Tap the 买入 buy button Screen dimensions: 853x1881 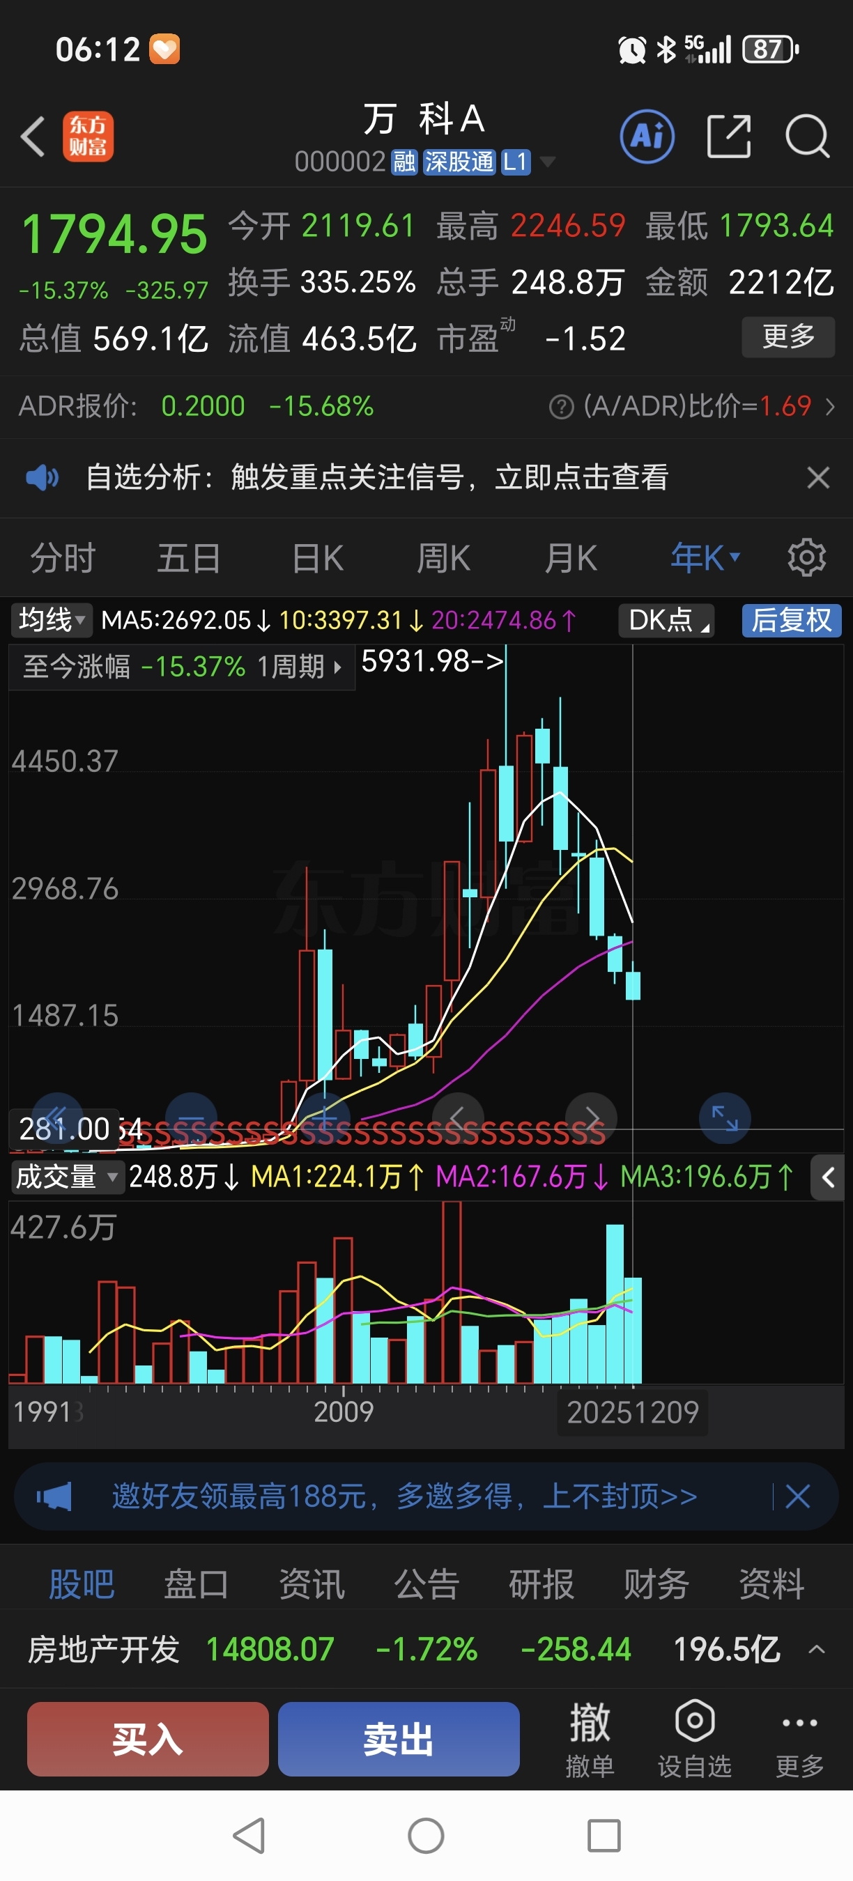point(148,1739)
